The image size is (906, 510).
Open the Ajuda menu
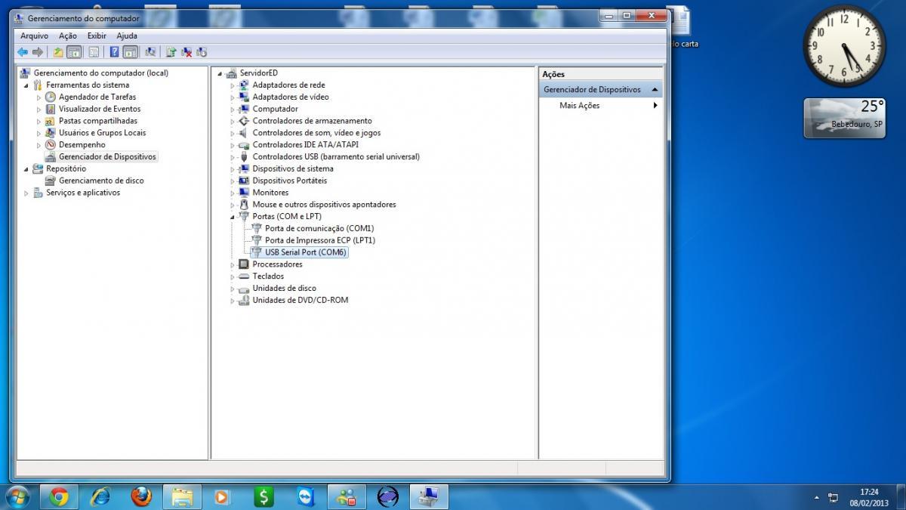click(127, 36)
